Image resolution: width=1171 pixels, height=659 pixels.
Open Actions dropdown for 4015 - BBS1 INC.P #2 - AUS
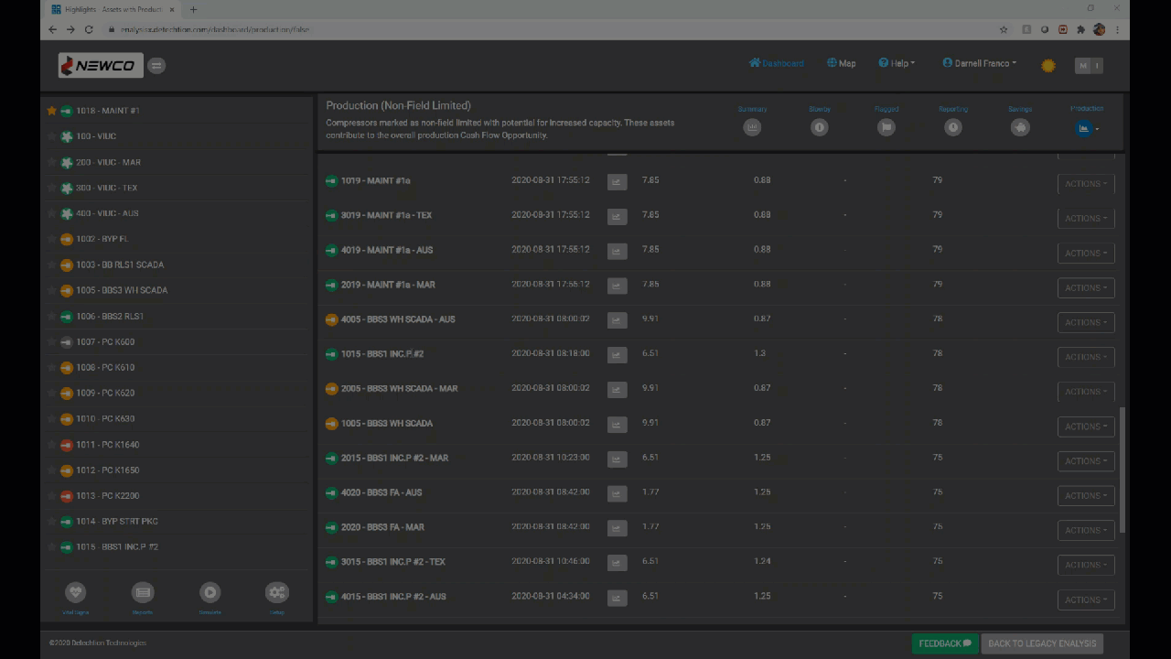(x=1086, y=600)
